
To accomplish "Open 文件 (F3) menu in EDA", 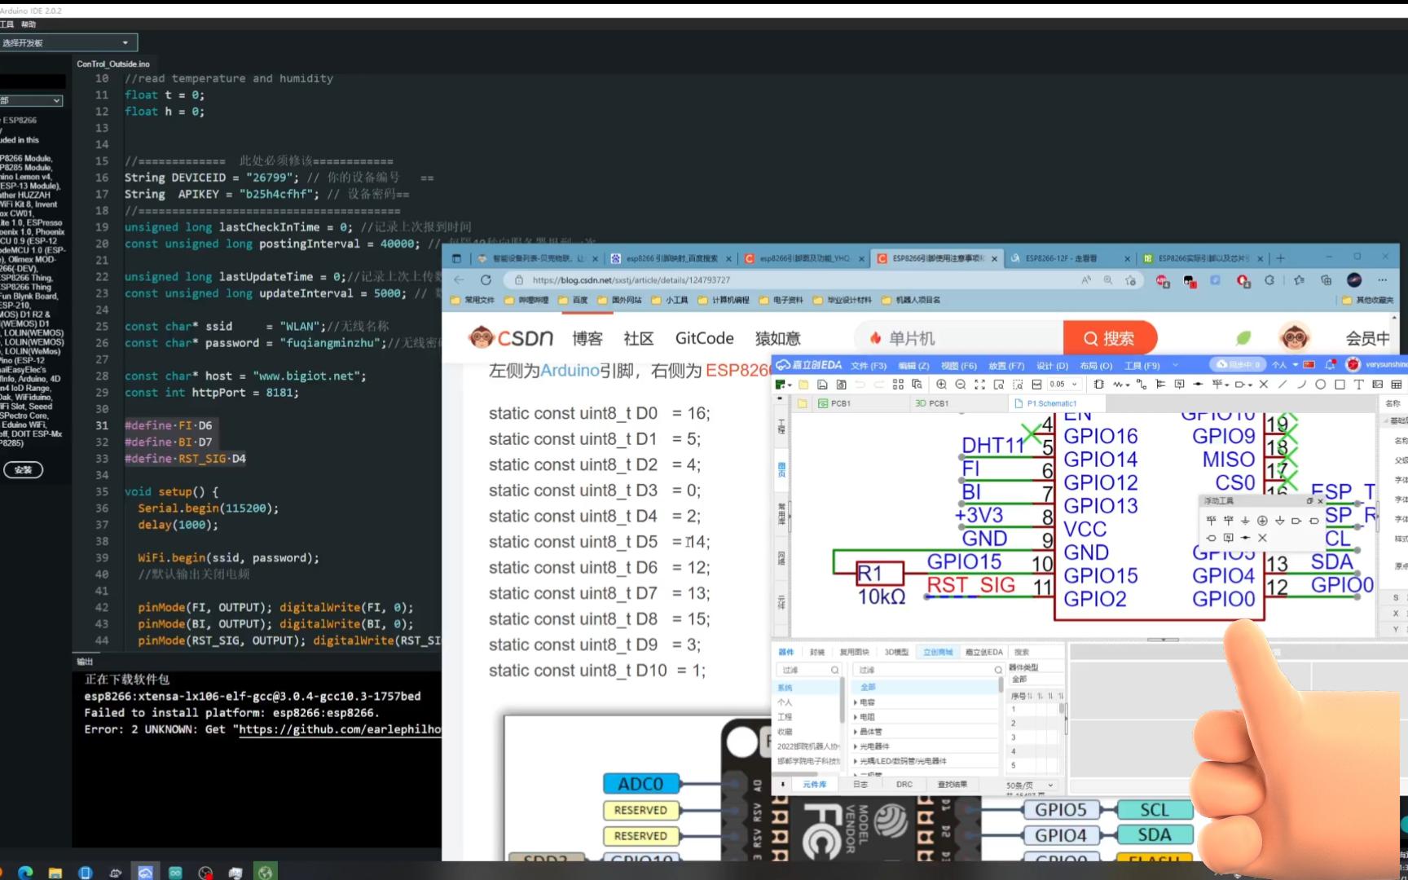I will click(x=869, y=365).
